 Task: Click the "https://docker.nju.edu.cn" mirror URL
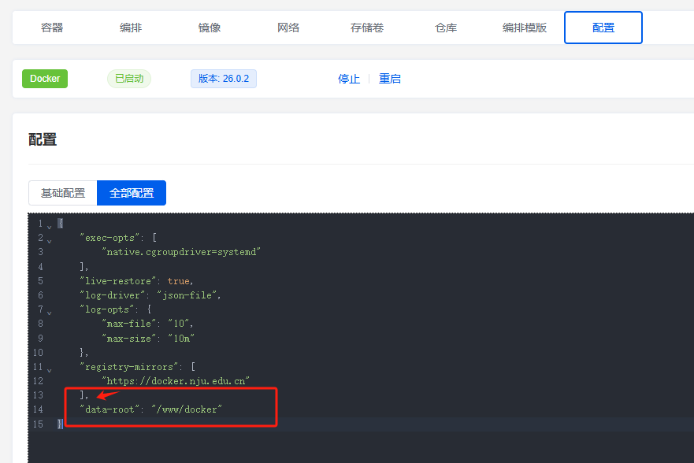(176, 381)
